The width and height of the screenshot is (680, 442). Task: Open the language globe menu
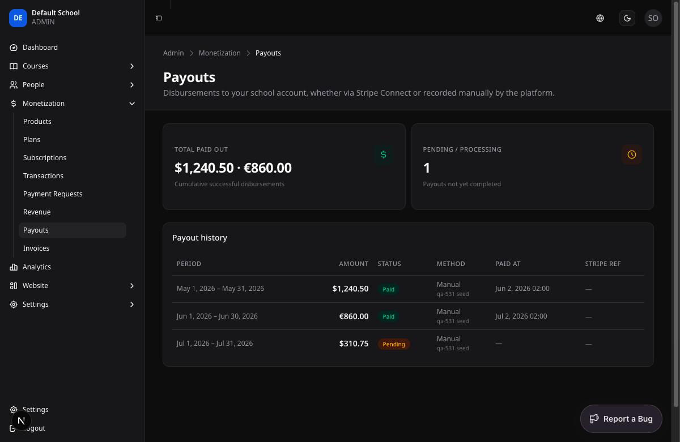click(600, 18)
